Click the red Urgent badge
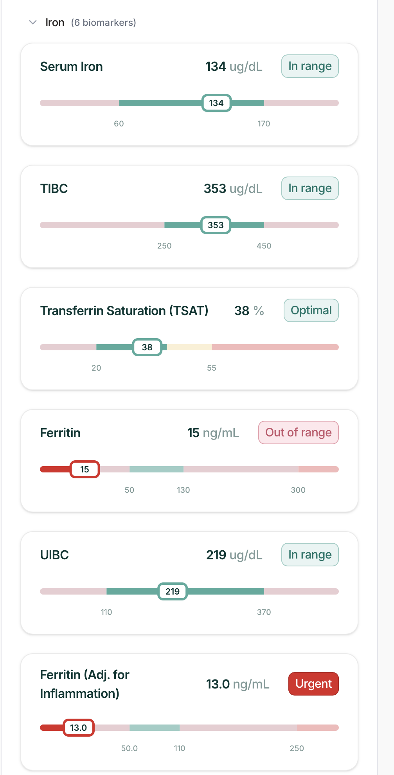This screenshot has height=775, width=394. point(313,684)
